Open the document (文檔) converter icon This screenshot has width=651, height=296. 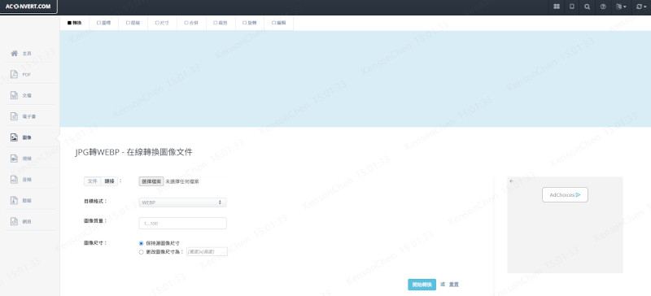pos(14,95)
